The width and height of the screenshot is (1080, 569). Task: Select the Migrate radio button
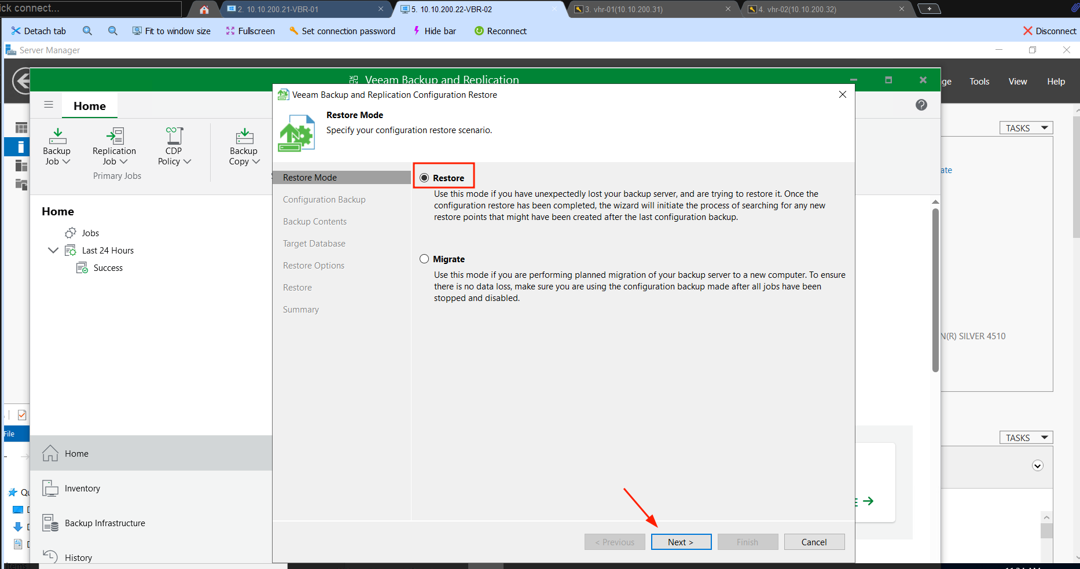click(424, 259)
